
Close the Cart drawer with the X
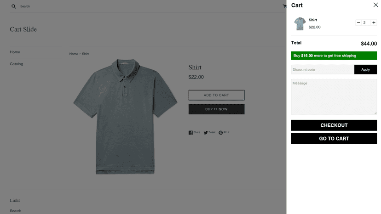(375, 5)
